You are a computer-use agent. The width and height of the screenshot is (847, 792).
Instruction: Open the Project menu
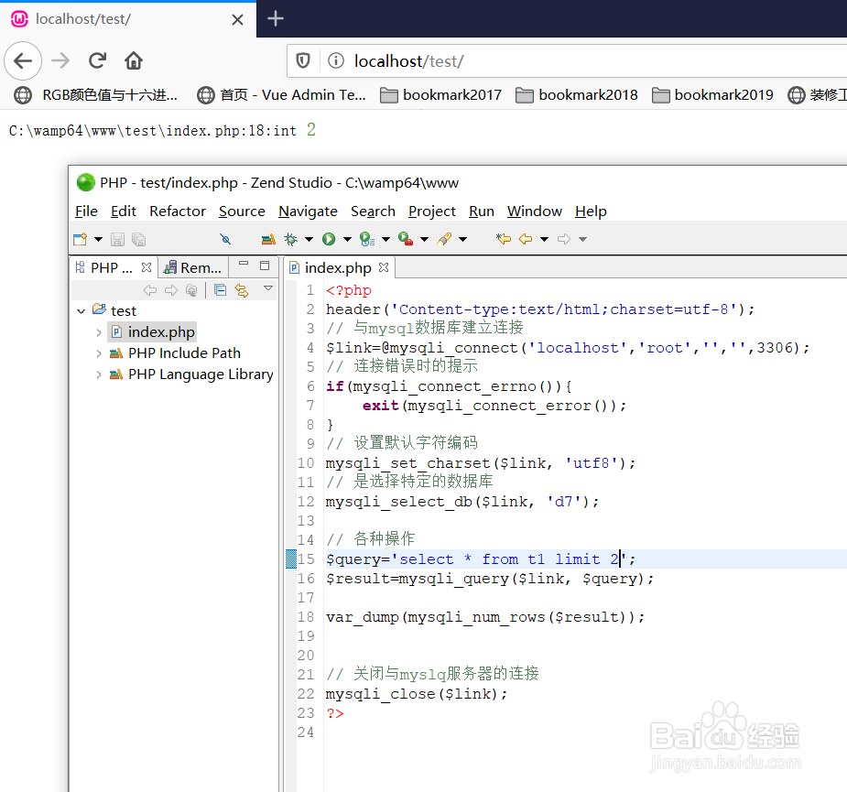(432, 212)
